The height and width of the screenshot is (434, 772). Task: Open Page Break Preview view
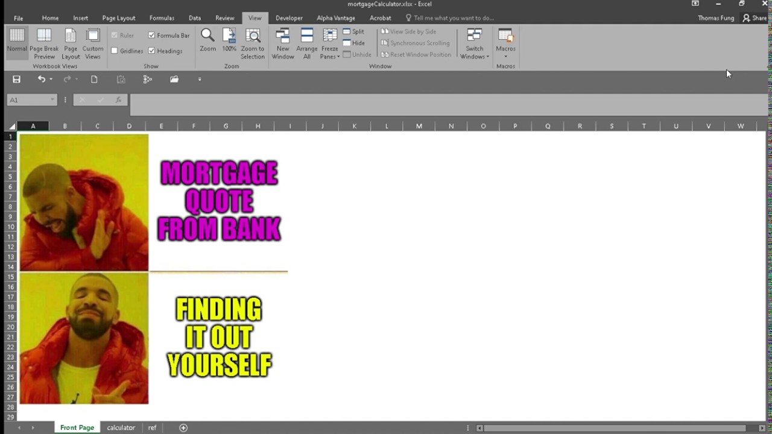[44, 43]
